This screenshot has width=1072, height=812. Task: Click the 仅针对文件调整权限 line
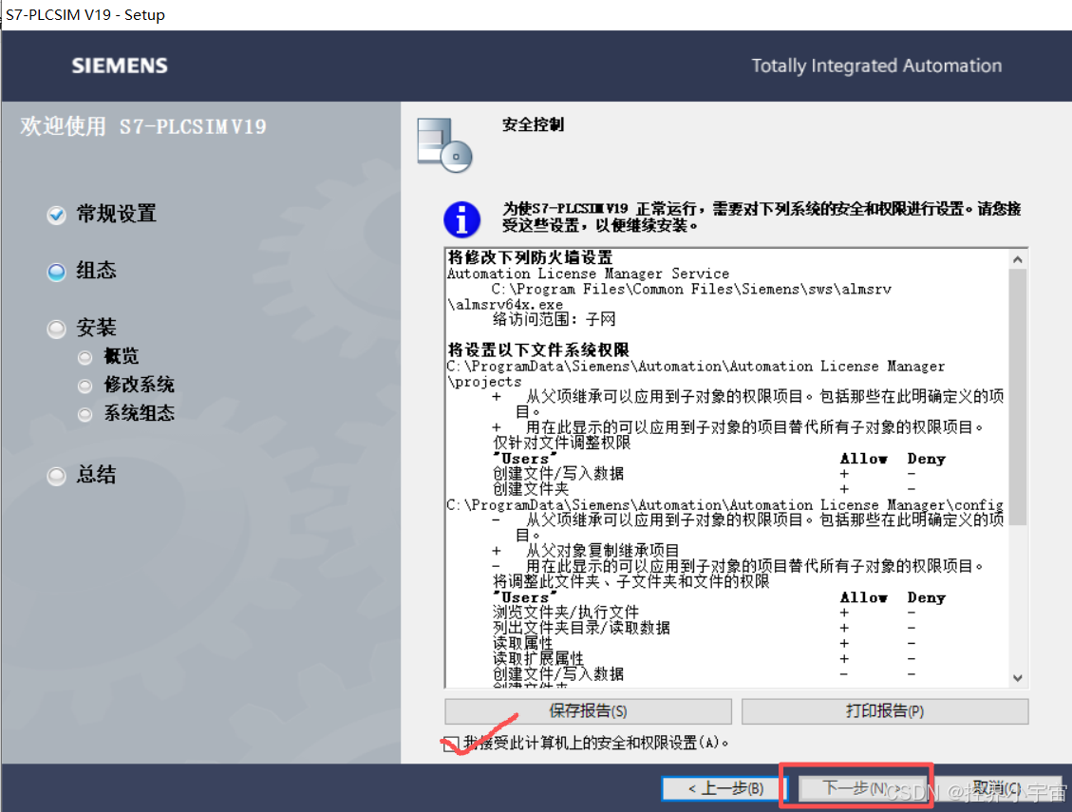[x=561, y=443]
